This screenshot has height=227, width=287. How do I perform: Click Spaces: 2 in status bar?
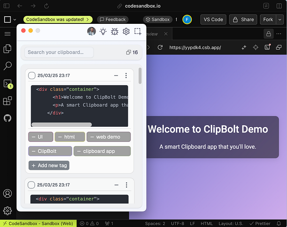tap(155, 224)
